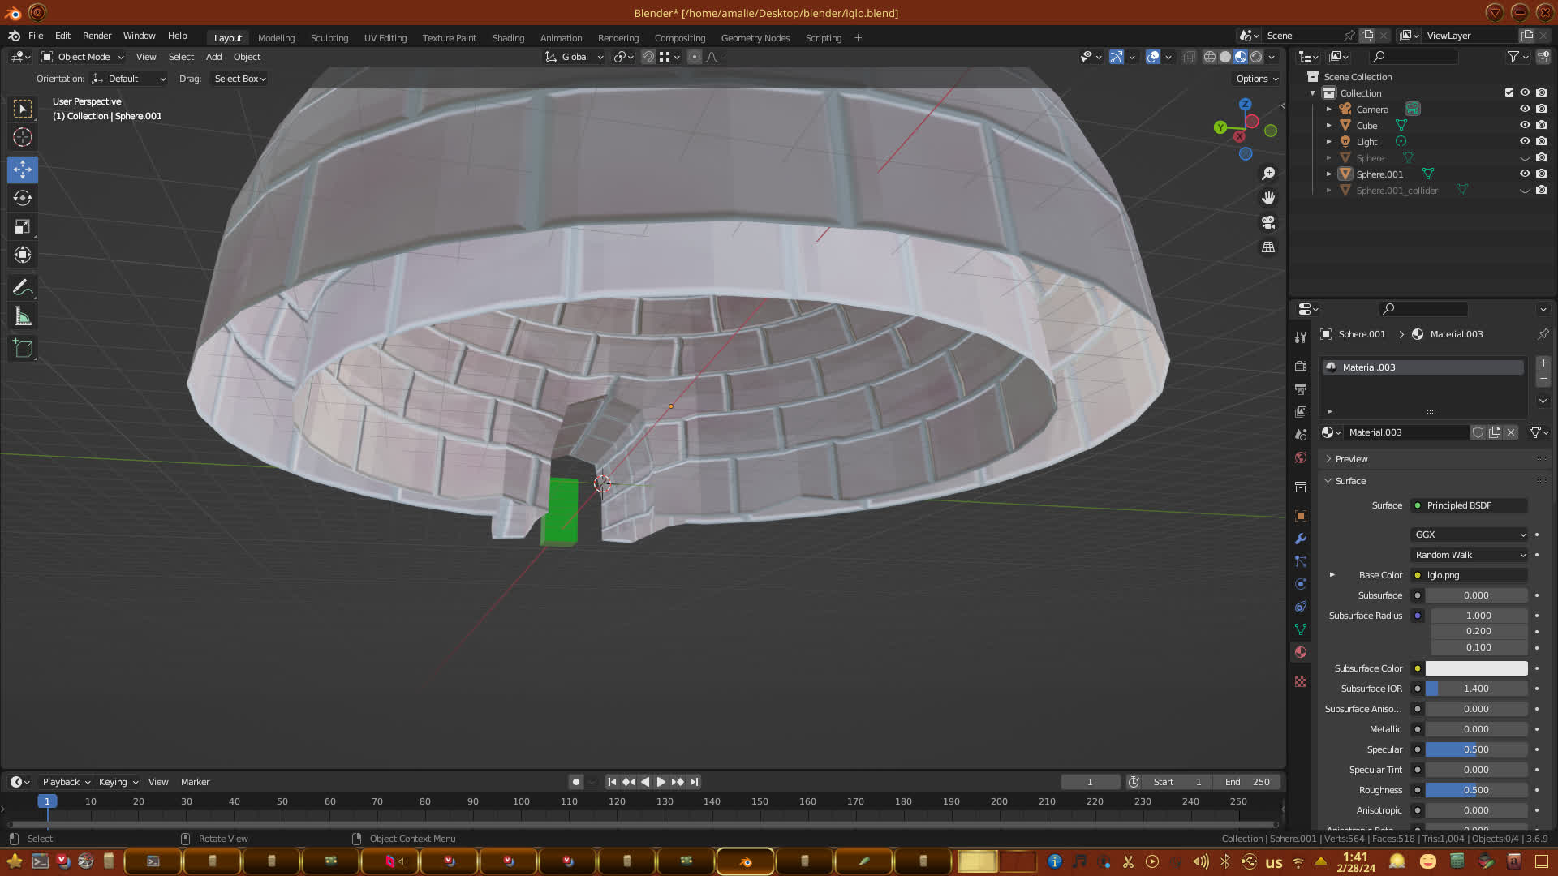The width and height of the screenshot is (1558, 876).
Task: Choose the Measure tool
Action: (x=23, y=317)
